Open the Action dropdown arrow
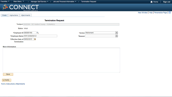The image size is (172, 97). 116,33
